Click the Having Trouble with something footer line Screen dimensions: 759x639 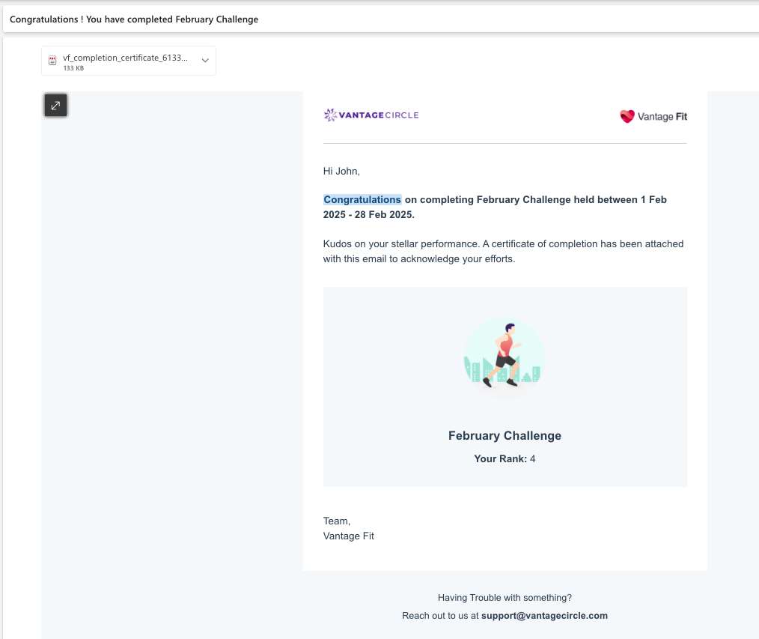click(x=505, y=597)
